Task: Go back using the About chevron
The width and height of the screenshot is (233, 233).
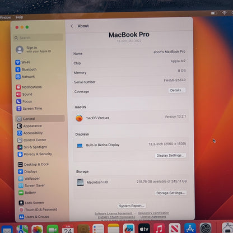Action: point(72,26)
